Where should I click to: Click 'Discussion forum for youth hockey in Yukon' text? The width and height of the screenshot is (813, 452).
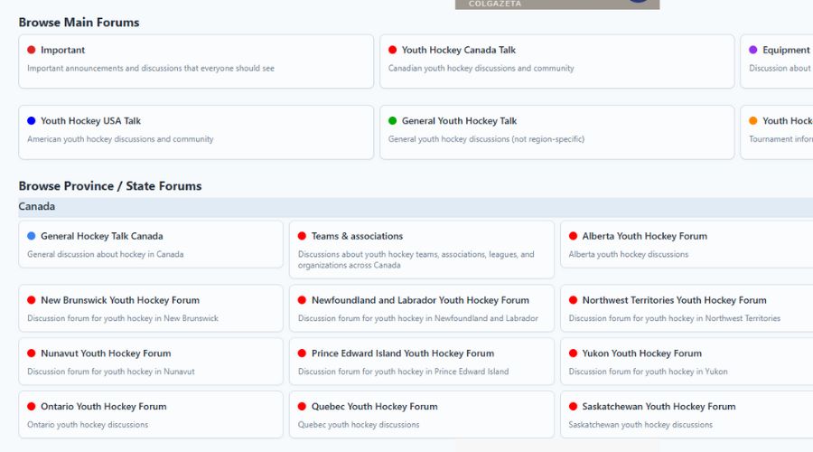point(648,372)
